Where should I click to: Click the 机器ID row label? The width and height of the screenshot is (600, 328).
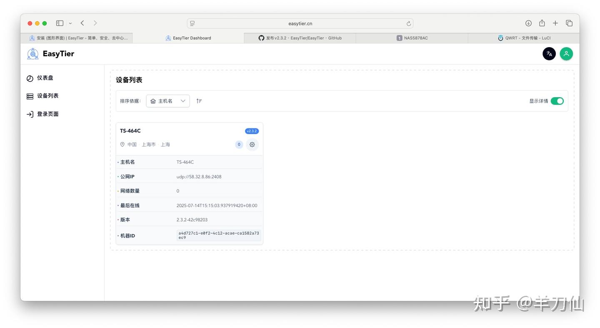(128, 236)
